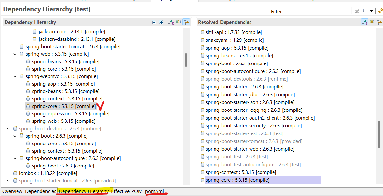Click jar icon of spring-boot-starter-jdbc : 2.6.3
The width and height of the screenshot is (383, 196).
(x=202, y=95)
